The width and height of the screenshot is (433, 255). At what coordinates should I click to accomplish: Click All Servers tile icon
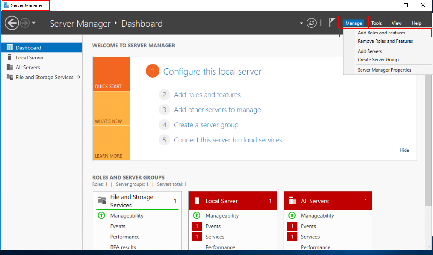pyautogui.click(x=292, y=201)
